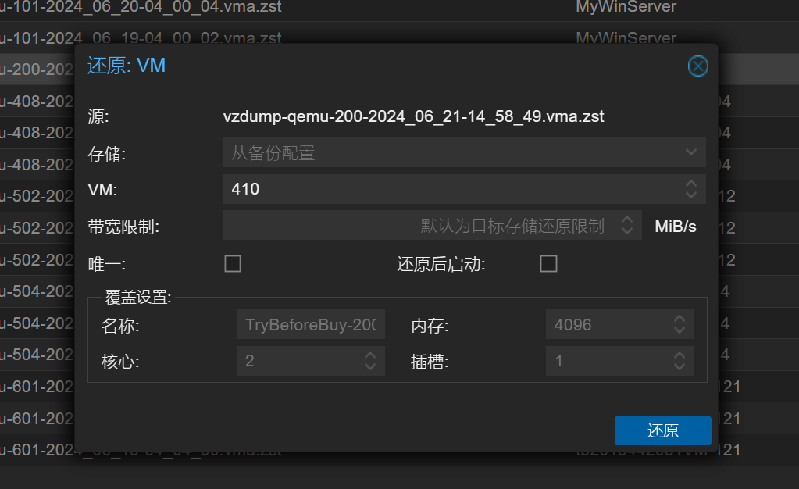Increase 内存 memory with up arrow
Image resolution: width=799 pixels, height=489 pixels.
[679, 319]
